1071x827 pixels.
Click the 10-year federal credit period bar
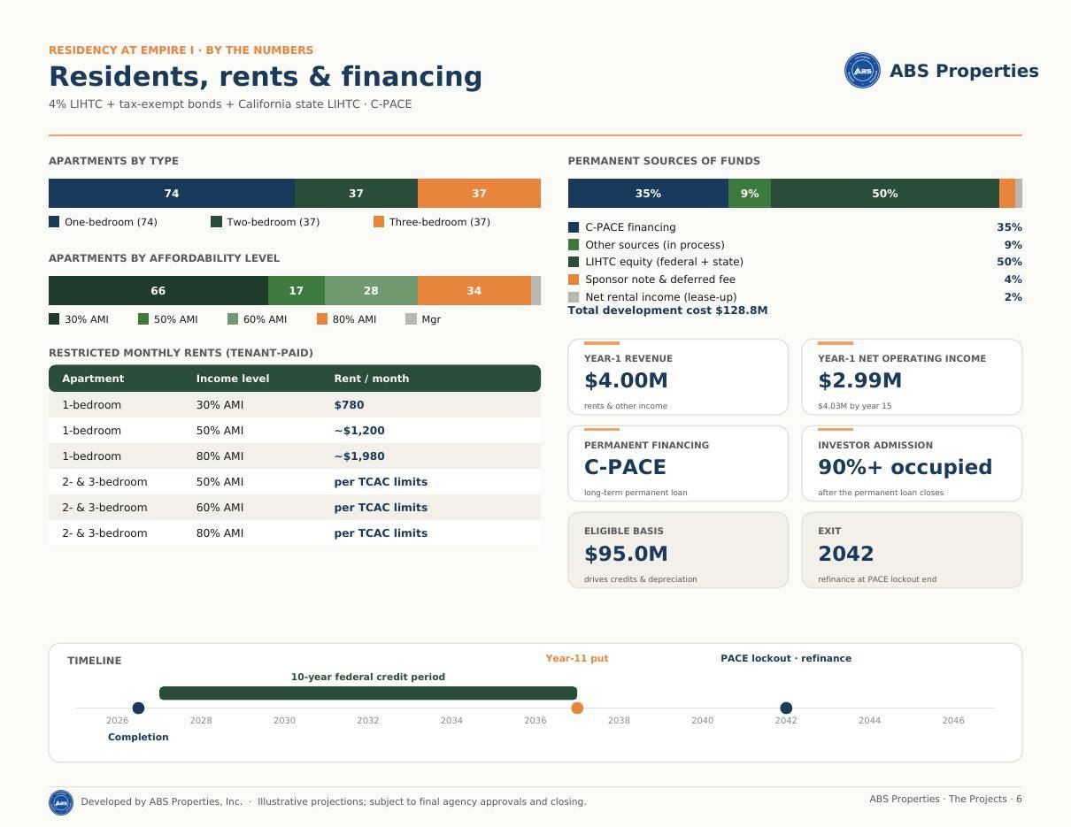[368, 693]
